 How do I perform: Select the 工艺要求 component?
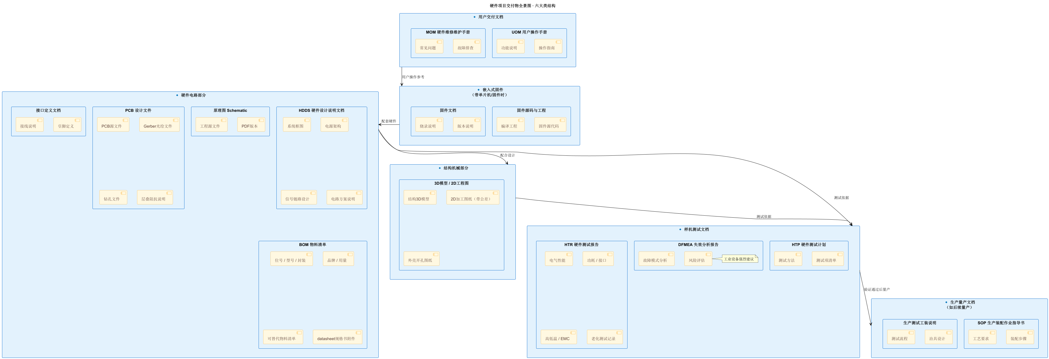coord(982,337)
